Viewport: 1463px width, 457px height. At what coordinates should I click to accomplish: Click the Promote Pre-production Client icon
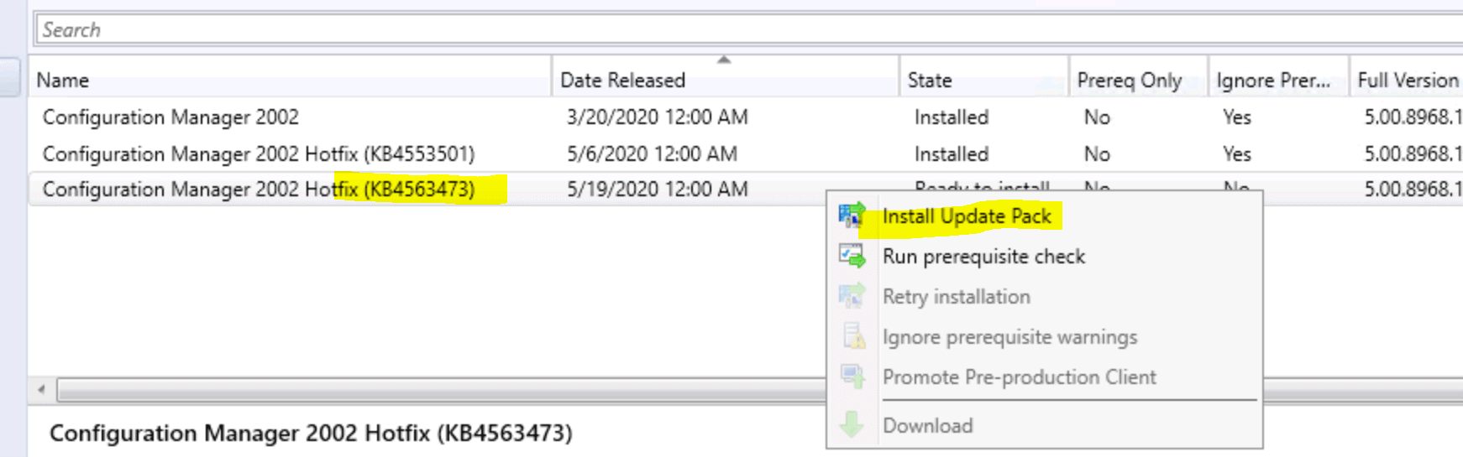pyautogui.click(x=852, y=377)
